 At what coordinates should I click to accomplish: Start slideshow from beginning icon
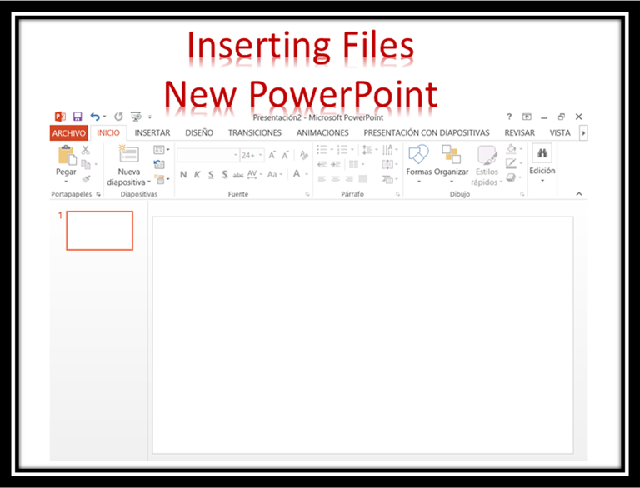136,117
